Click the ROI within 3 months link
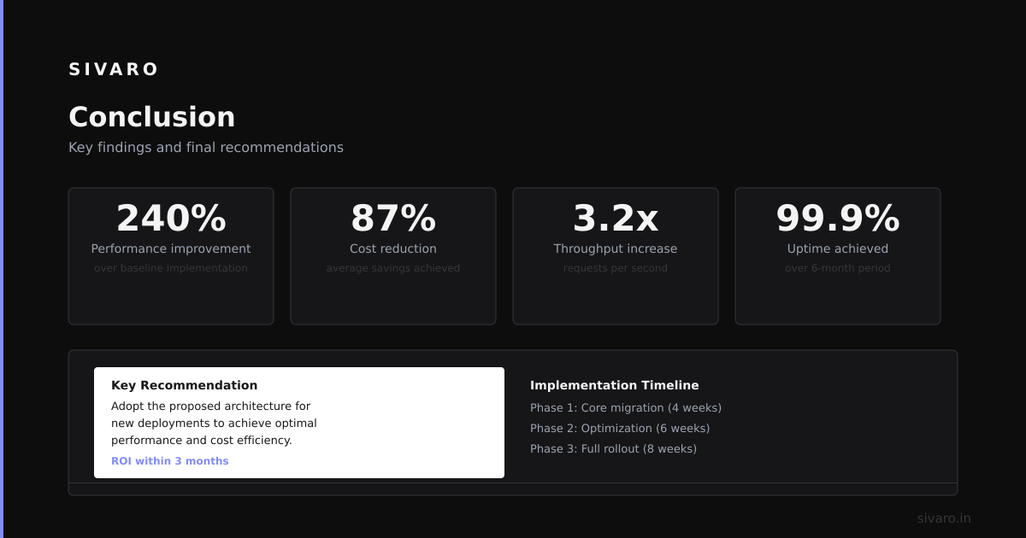Image resolution: width=1026 pixels, height=538 pixels. click(170, 461)
